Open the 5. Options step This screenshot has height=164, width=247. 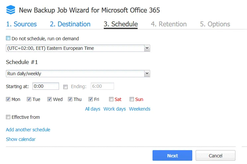(215, 24)
